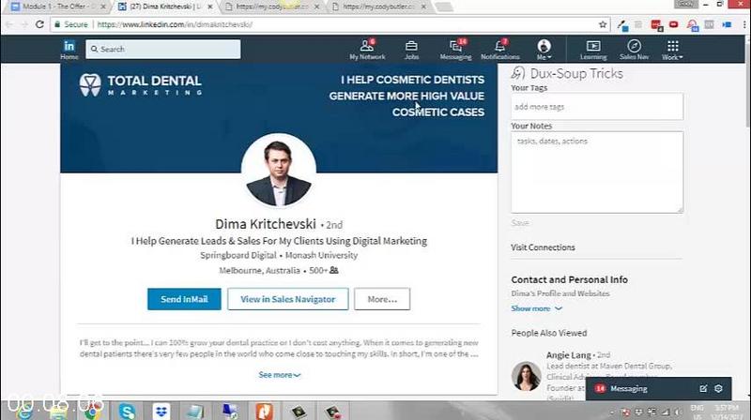Click the Dux-Soup Tricks header

coord(567,73)
